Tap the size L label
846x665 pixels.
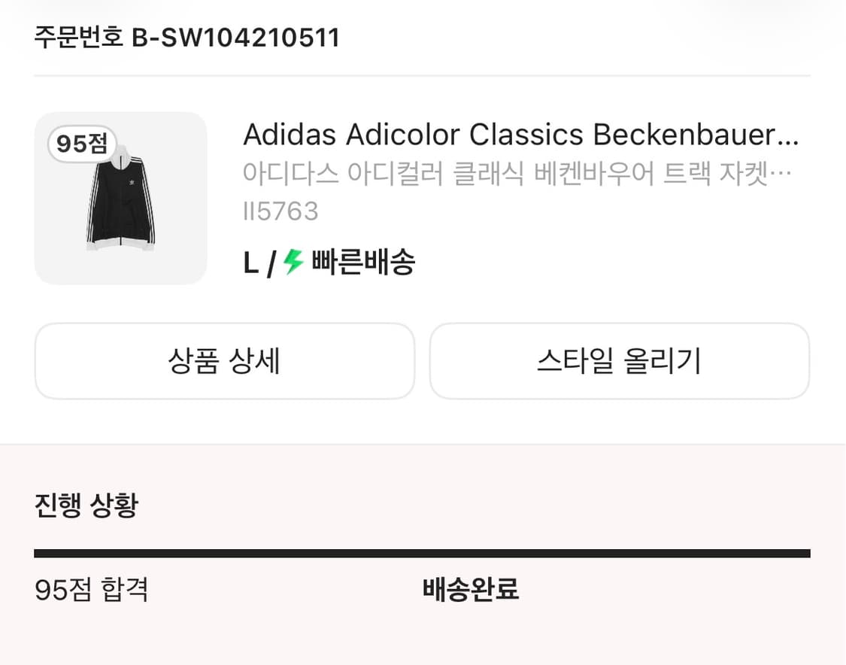click(x=251, y=263)
